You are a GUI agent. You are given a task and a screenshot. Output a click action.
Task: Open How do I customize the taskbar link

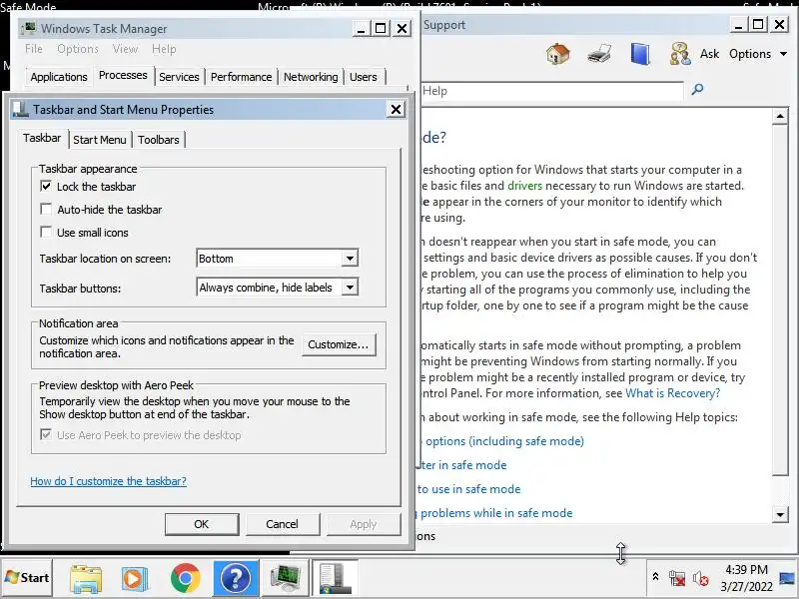click(108, 481)
